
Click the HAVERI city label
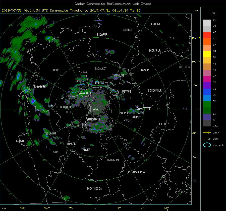pos(87,150)
